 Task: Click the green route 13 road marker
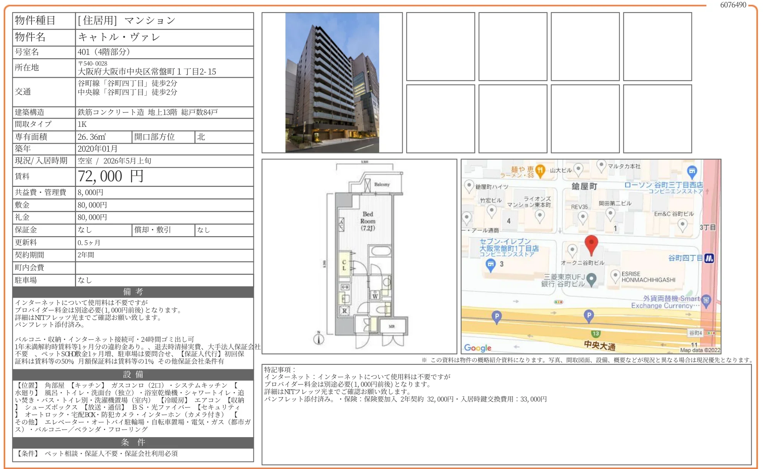[x=596, y=333]
